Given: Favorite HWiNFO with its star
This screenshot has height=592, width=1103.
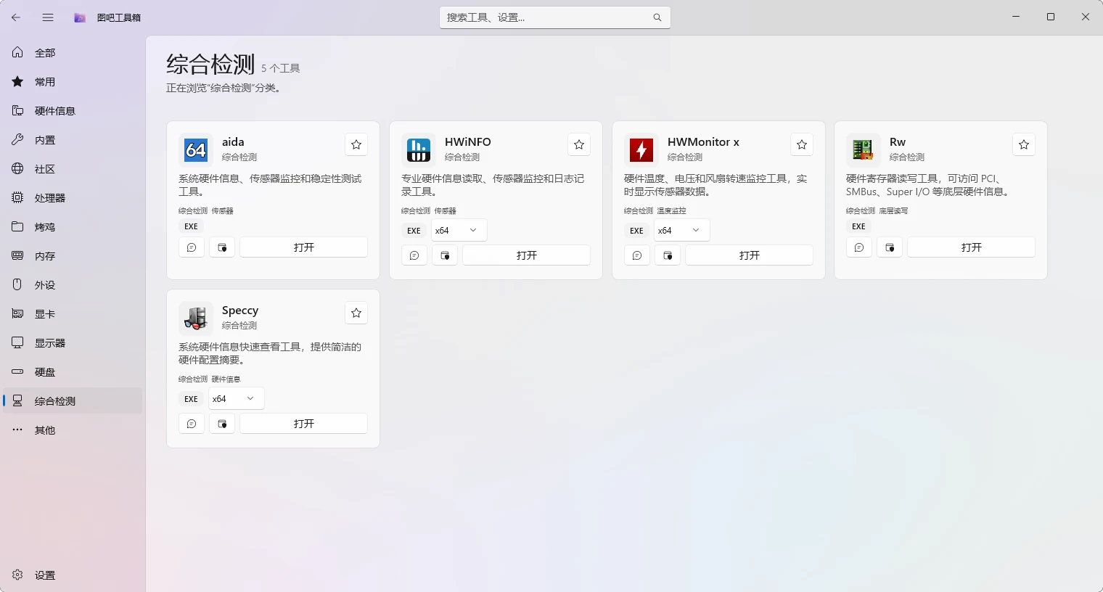Looking at the screenshot, I should [579, 144].
